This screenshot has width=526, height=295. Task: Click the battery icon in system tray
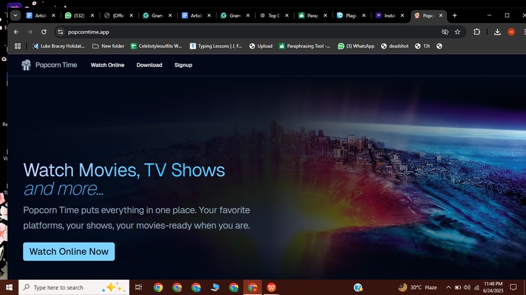tap(458, 287)
